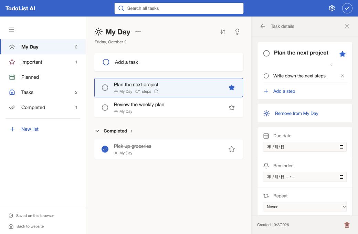Image resolution: width=358 pixels, height=234 pixels.
Task: Open the Due date calendar picker icon
Action: click(x=341, y=147)
